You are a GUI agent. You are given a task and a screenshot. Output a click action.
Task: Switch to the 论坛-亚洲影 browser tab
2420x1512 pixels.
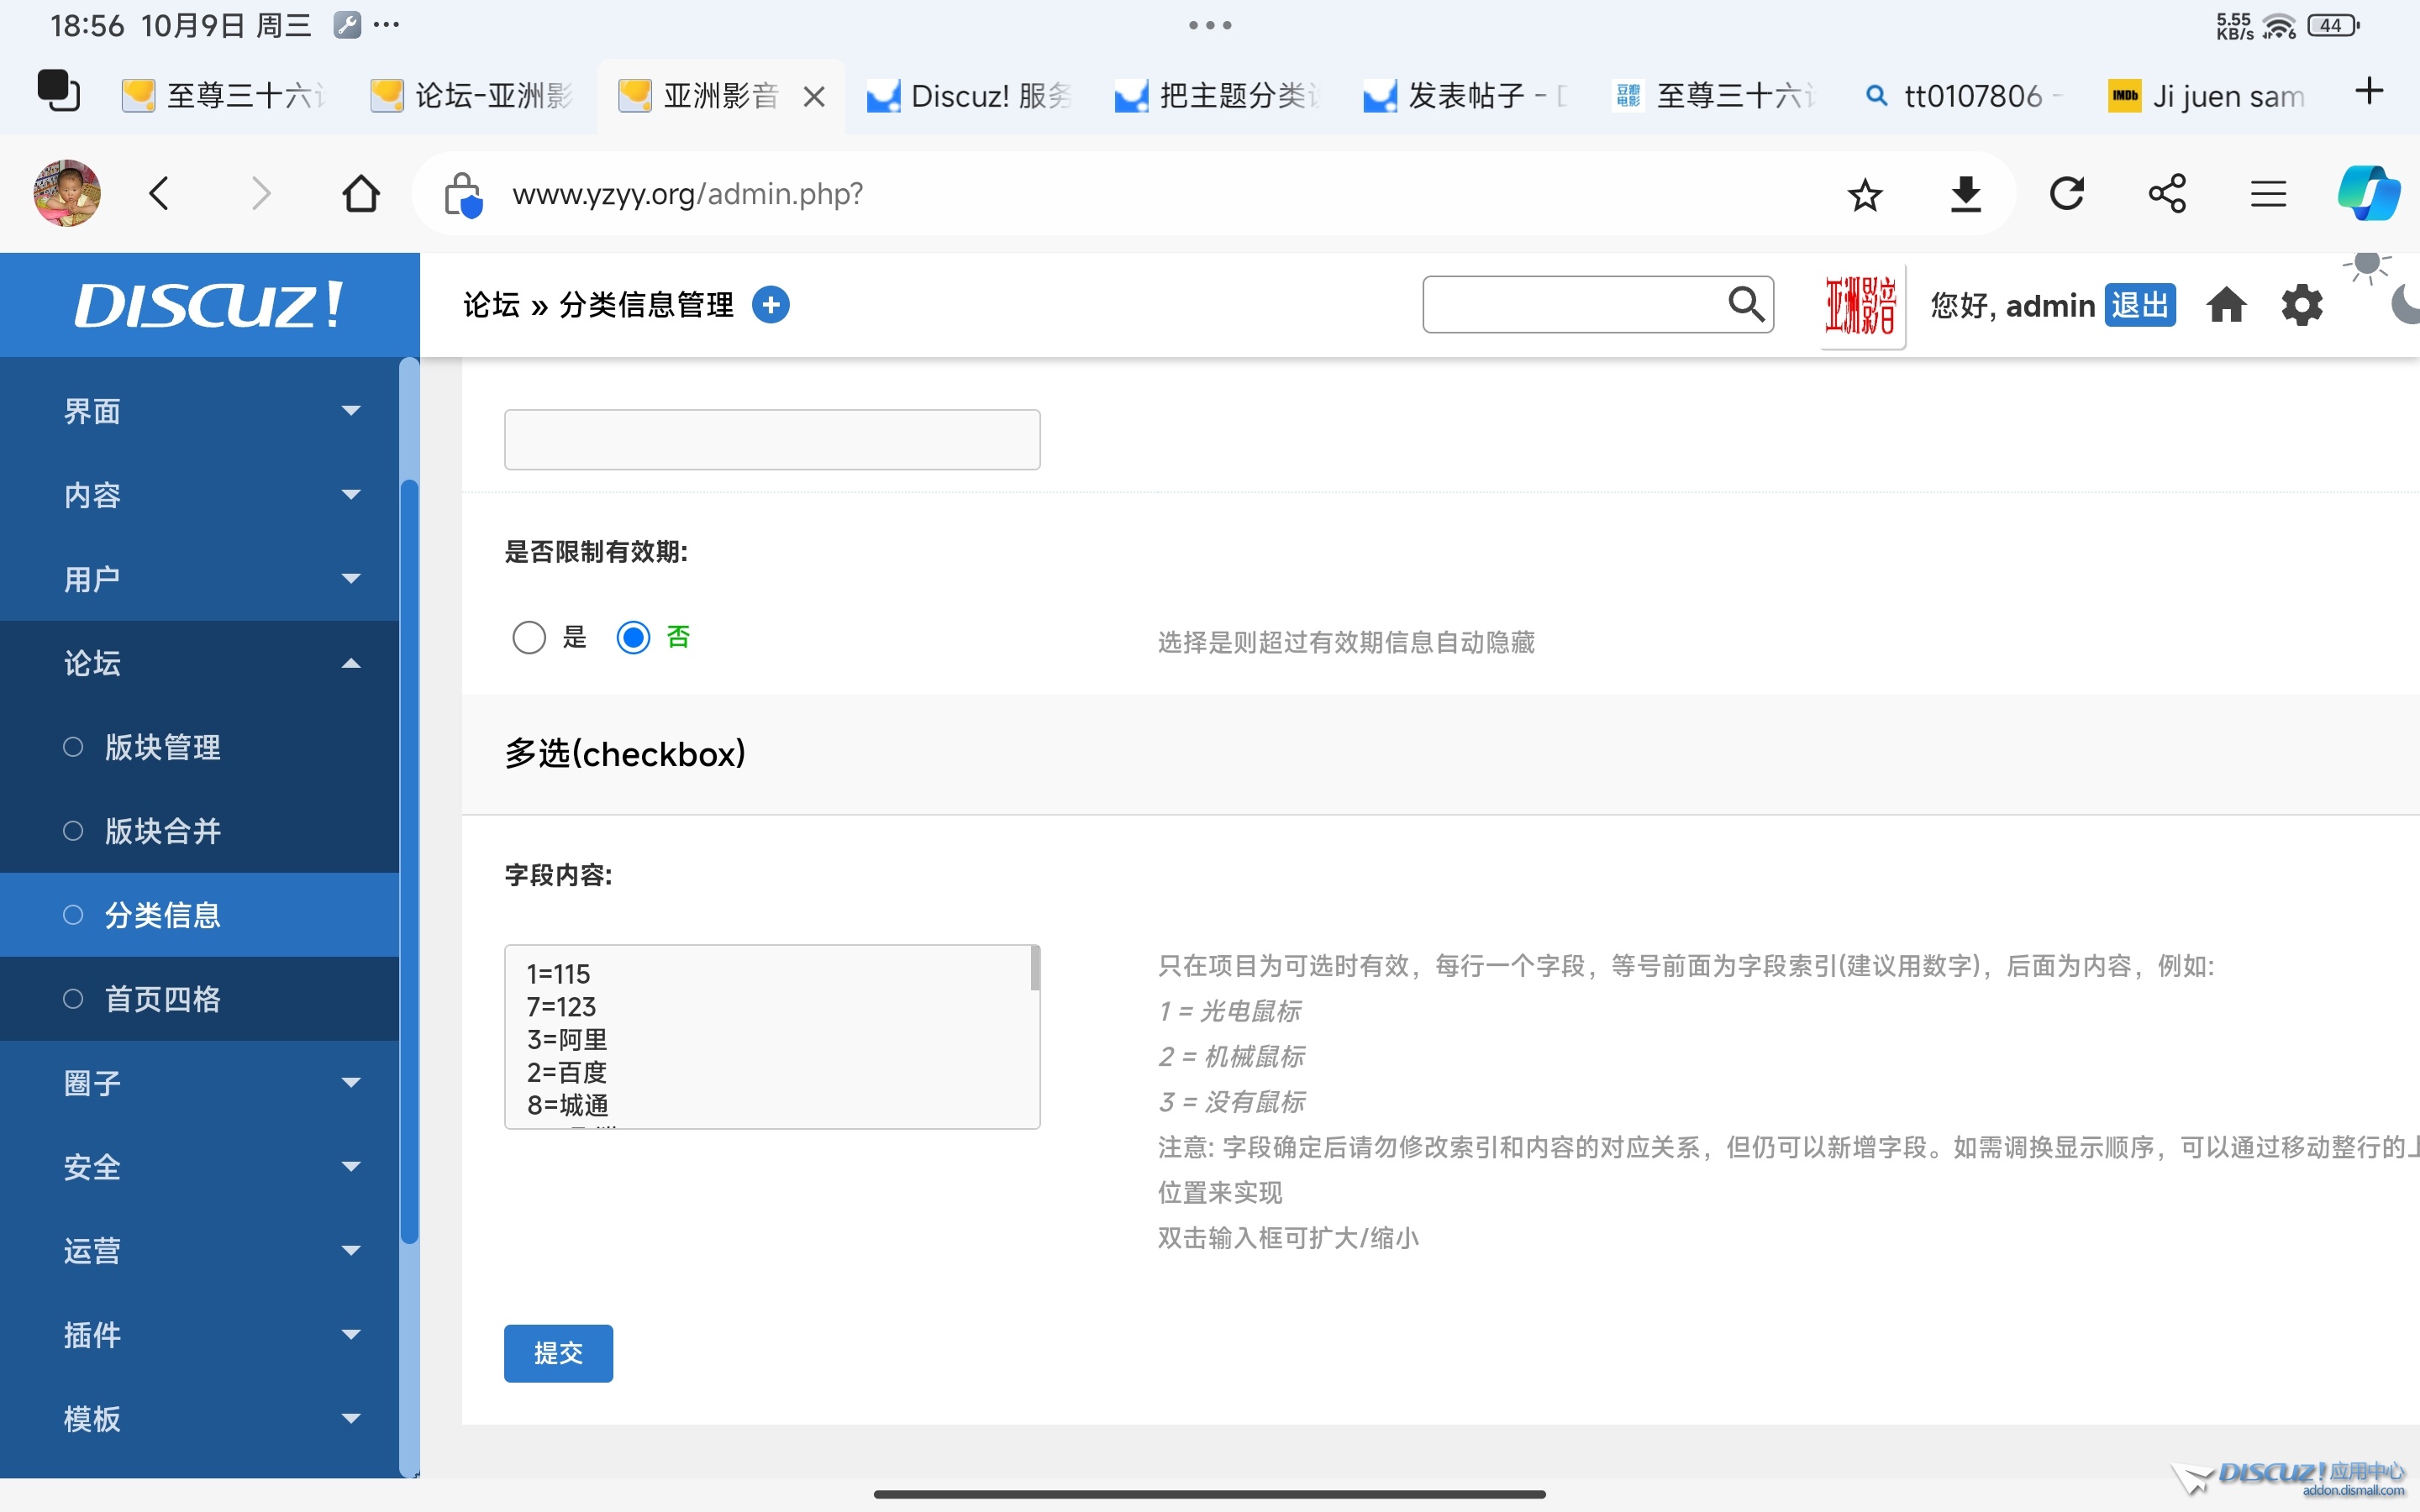point(473,96)
